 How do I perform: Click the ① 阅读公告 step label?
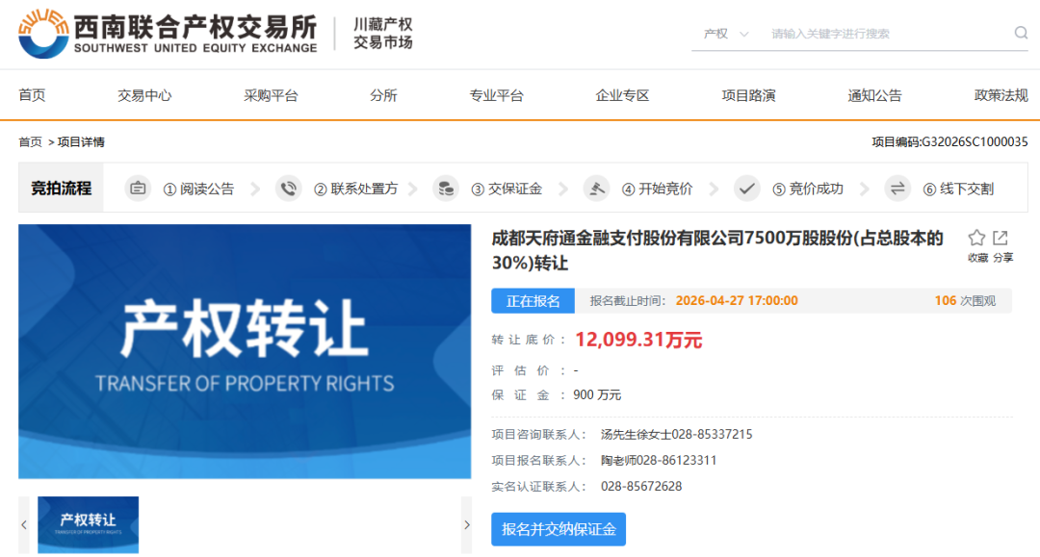coord(198,189)
